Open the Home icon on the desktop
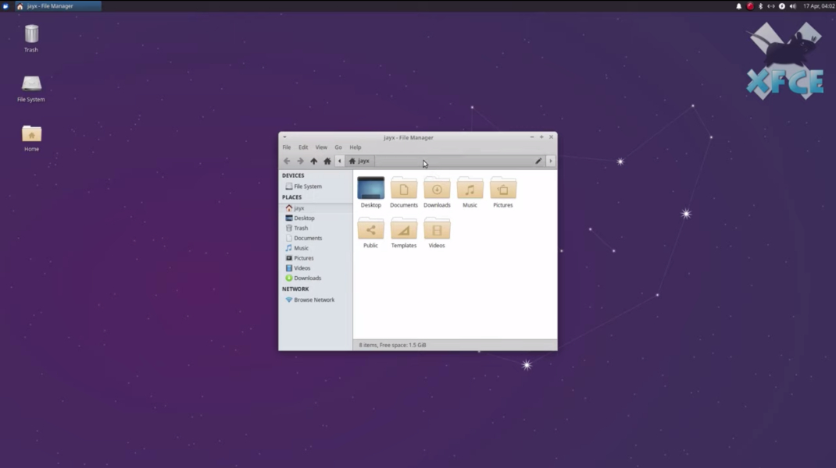This screenshot has height=468, width=836. pos(30,134)
